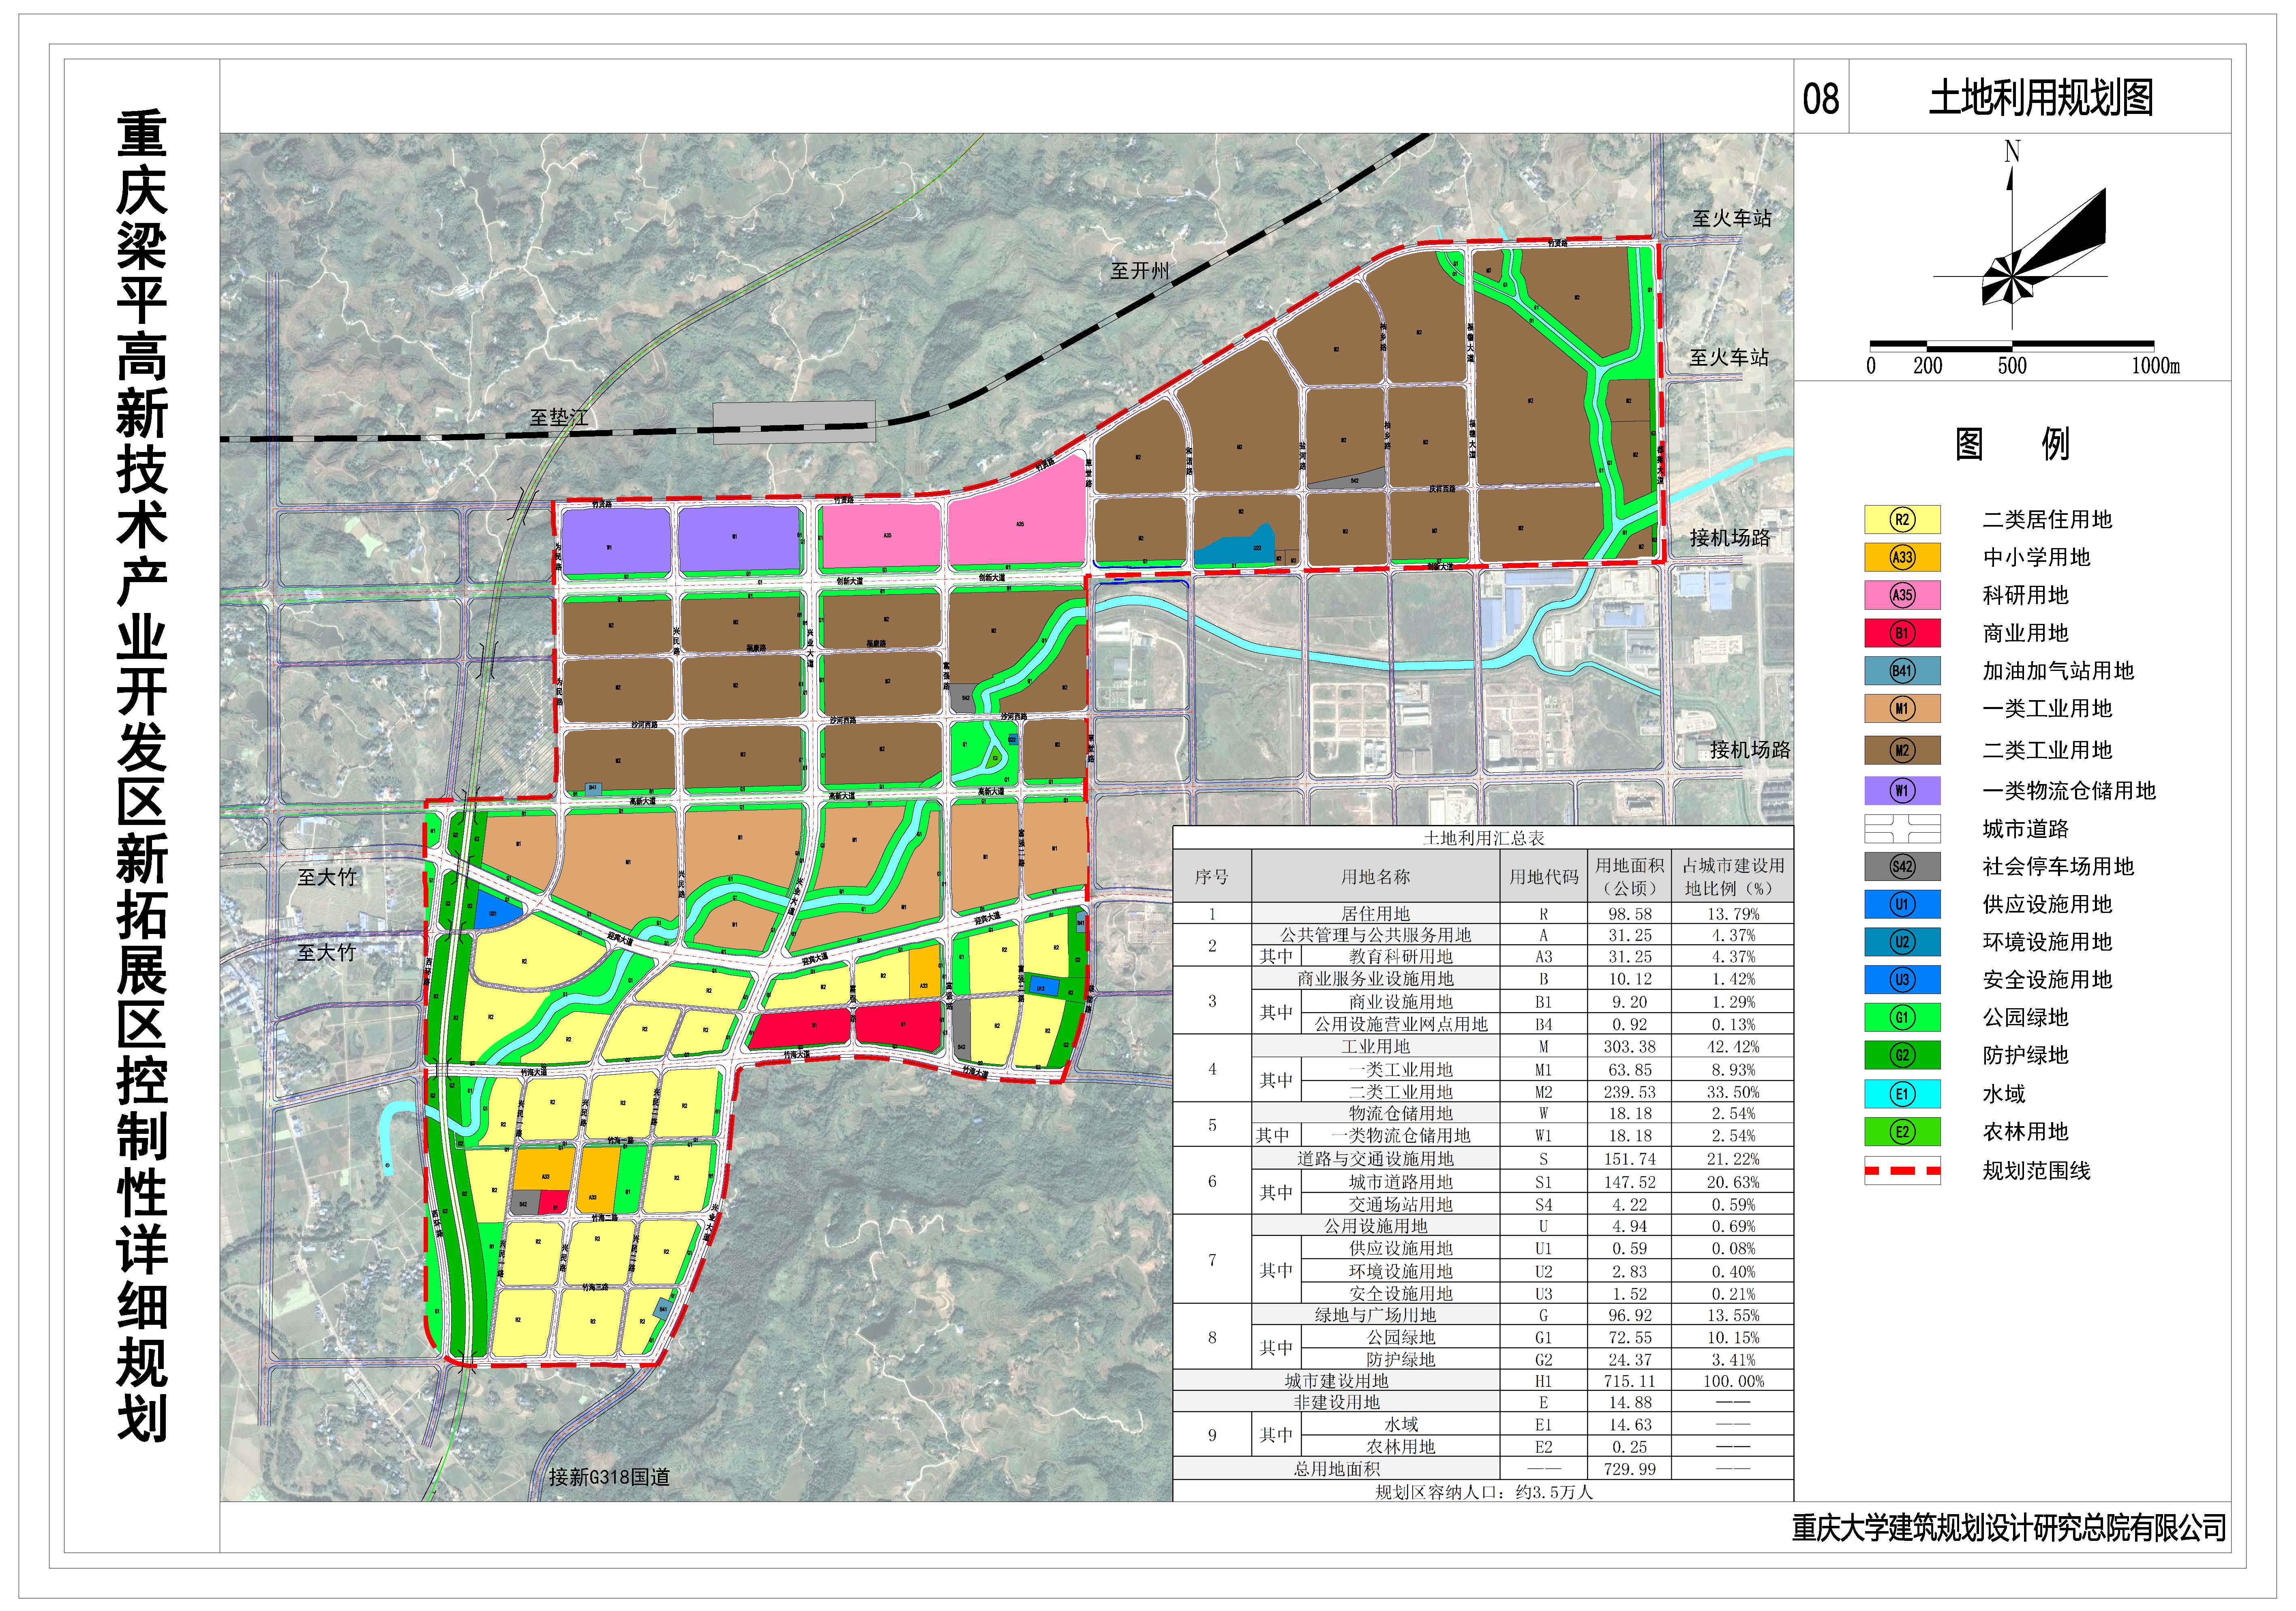This screenshot has height=1611, width=2296.
Task: Click the map scale bar
Action: [x=2011, y=346]
